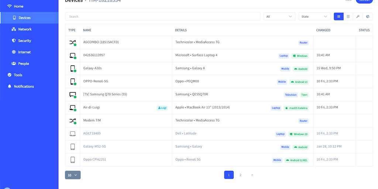Open the AGILT18489 device

(x=92, y=133)
